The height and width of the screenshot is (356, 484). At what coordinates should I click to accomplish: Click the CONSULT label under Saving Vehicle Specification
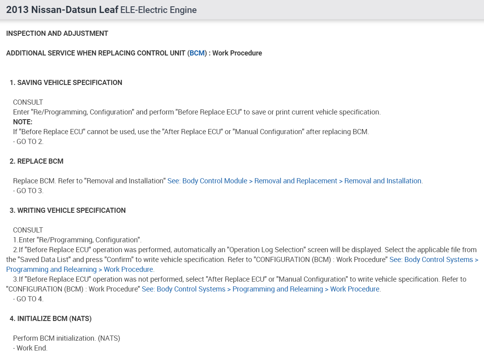point(28,102)
